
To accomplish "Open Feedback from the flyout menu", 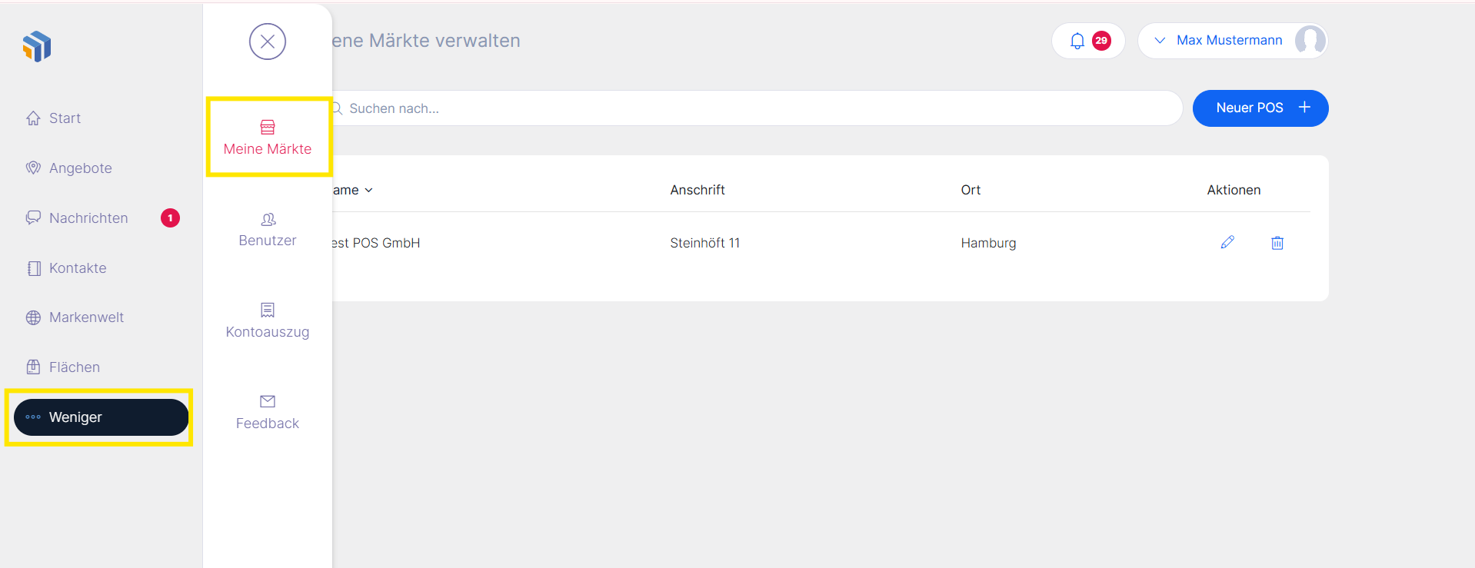I will 268,413.
